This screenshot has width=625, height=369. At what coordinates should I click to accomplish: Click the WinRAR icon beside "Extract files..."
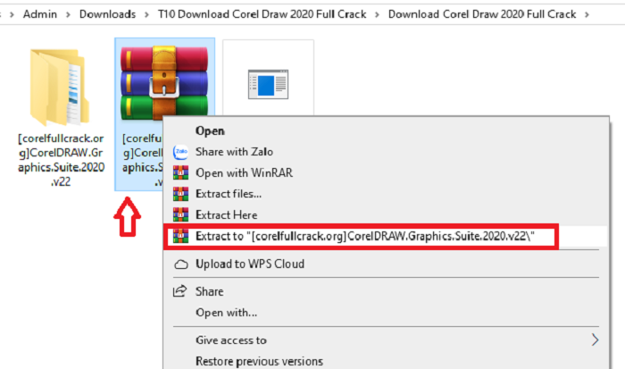[x=180, y=194]
